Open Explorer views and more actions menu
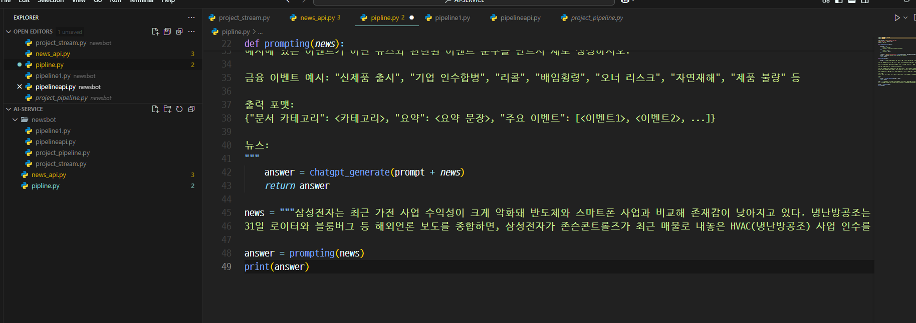The height and width of the screenshot is (323, 916). tap(191, 17)
